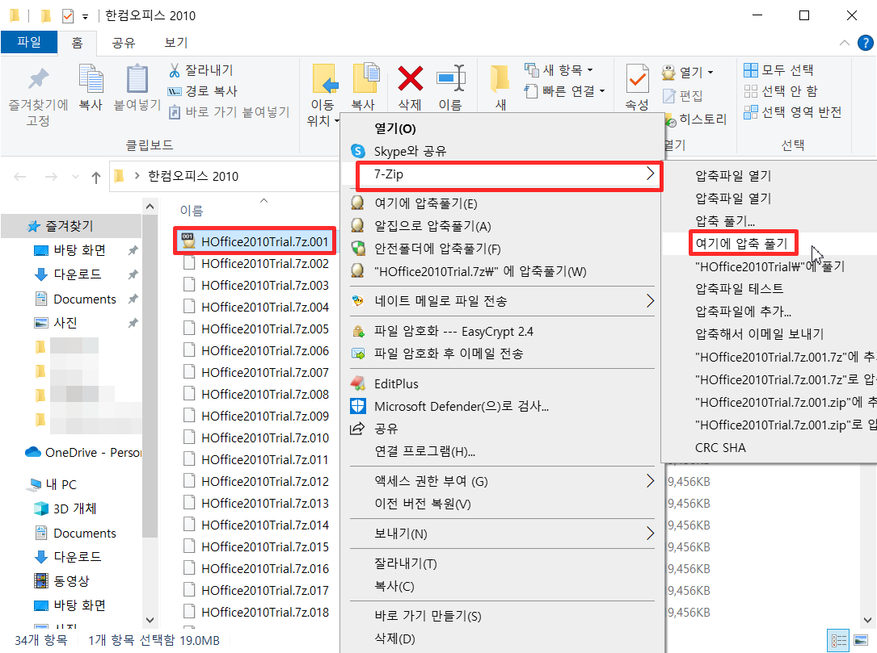The width and height of the screenshot is (877, 653).
Task: Click the Edit (편집) ribbon command
Action: (x=682, y=96)
